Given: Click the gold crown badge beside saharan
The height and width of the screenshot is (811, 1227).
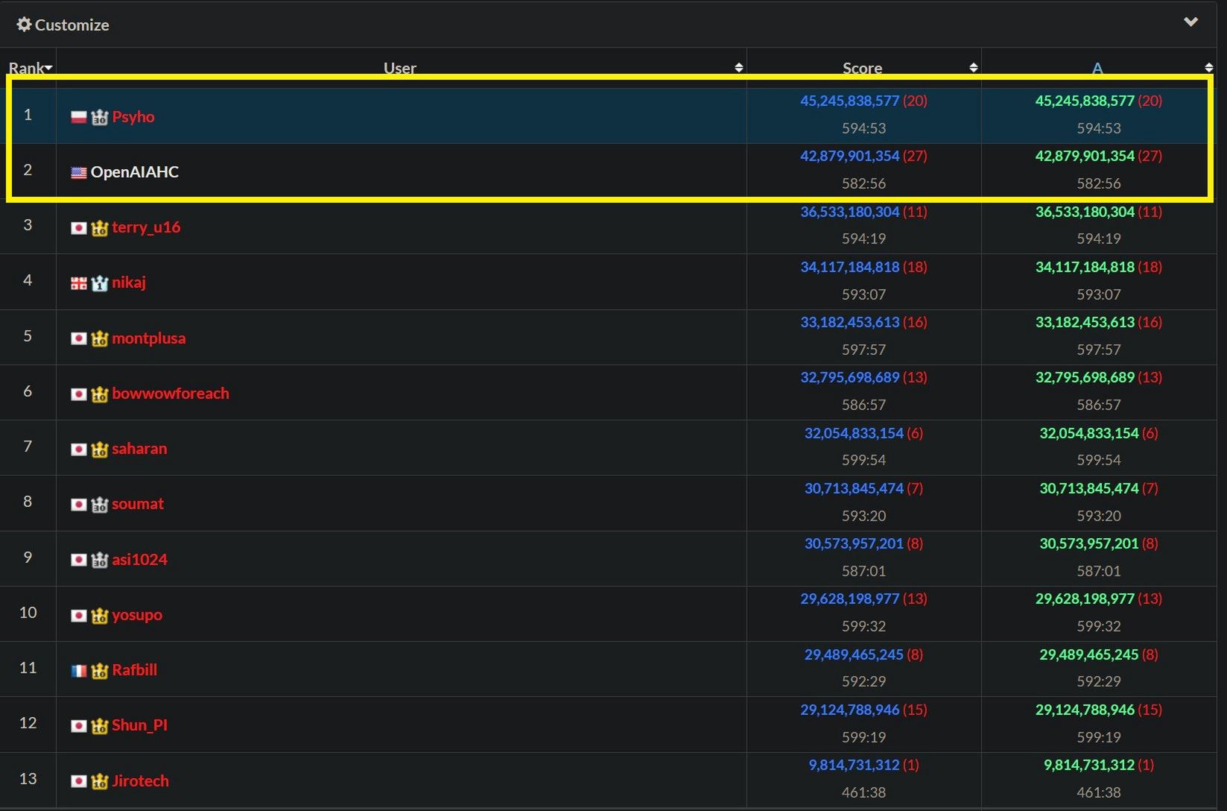Looking at the screenshot, I should [100, 449].
